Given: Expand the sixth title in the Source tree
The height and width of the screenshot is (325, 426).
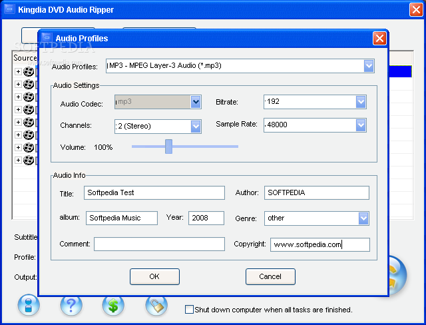Looking at the screenshot, I should 18,135.
